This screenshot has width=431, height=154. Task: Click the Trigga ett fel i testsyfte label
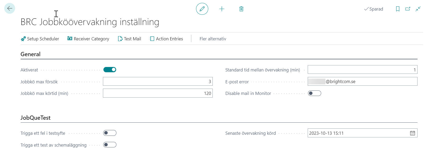click(x=43, y=133)
